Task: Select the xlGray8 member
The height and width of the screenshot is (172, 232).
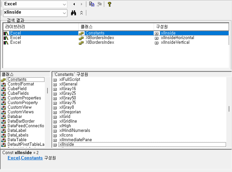Action: coord(67,107)
